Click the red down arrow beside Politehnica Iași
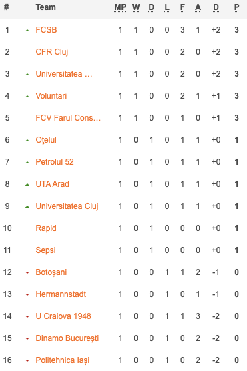Viewport: 247px width, 371px height. click(x=27, y=360)
